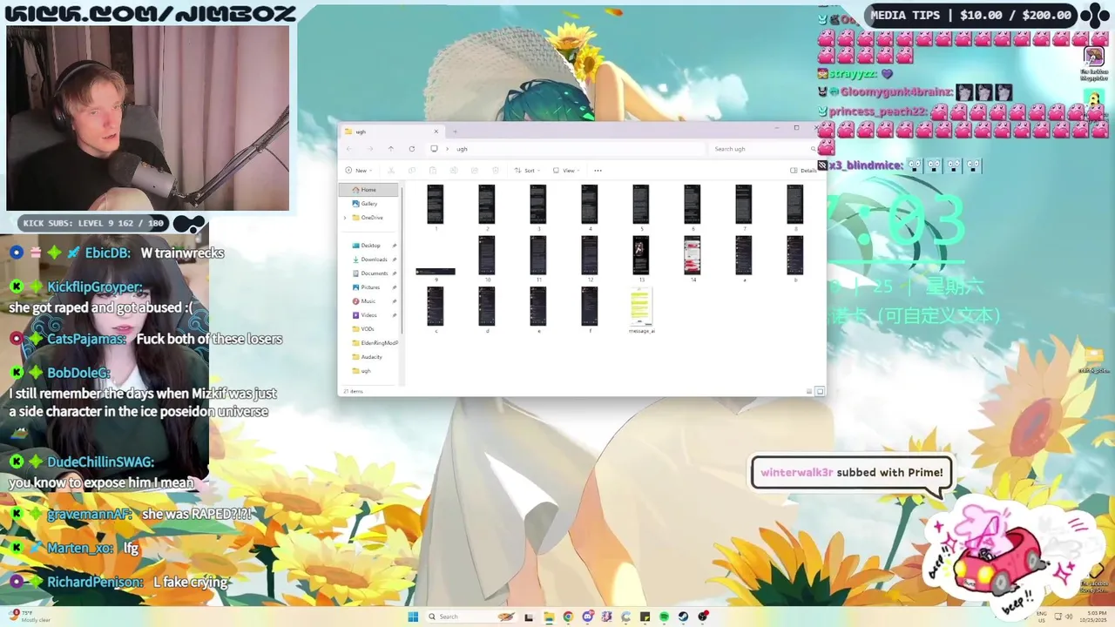Go back using the Back arrow

coord(348,149)
